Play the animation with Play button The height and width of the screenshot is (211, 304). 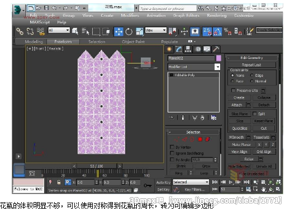click(231, 182)
